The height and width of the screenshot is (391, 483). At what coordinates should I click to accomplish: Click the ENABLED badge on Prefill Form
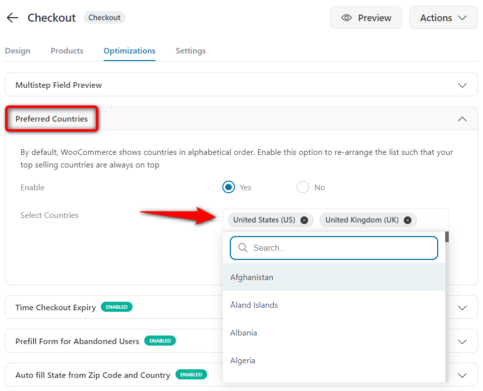click(160, 341)
